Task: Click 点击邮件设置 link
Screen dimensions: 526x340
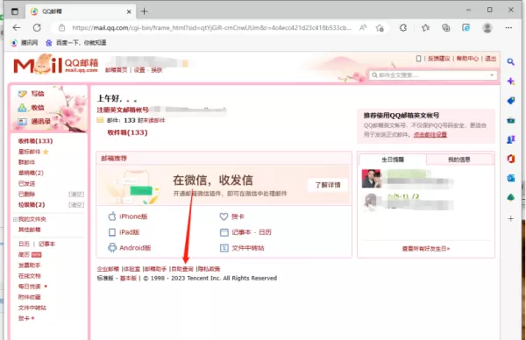Action: [430, 134]
